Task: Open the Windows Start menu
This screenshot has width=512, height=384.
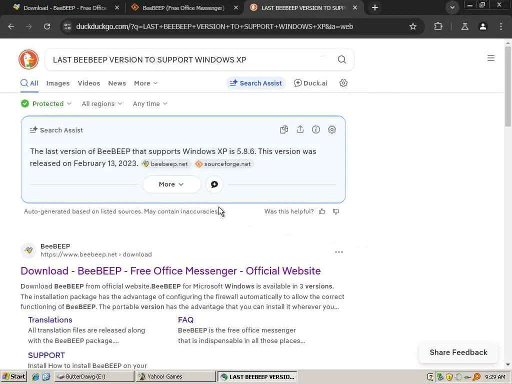Action: pyautogui.click(x=13, y=376)
